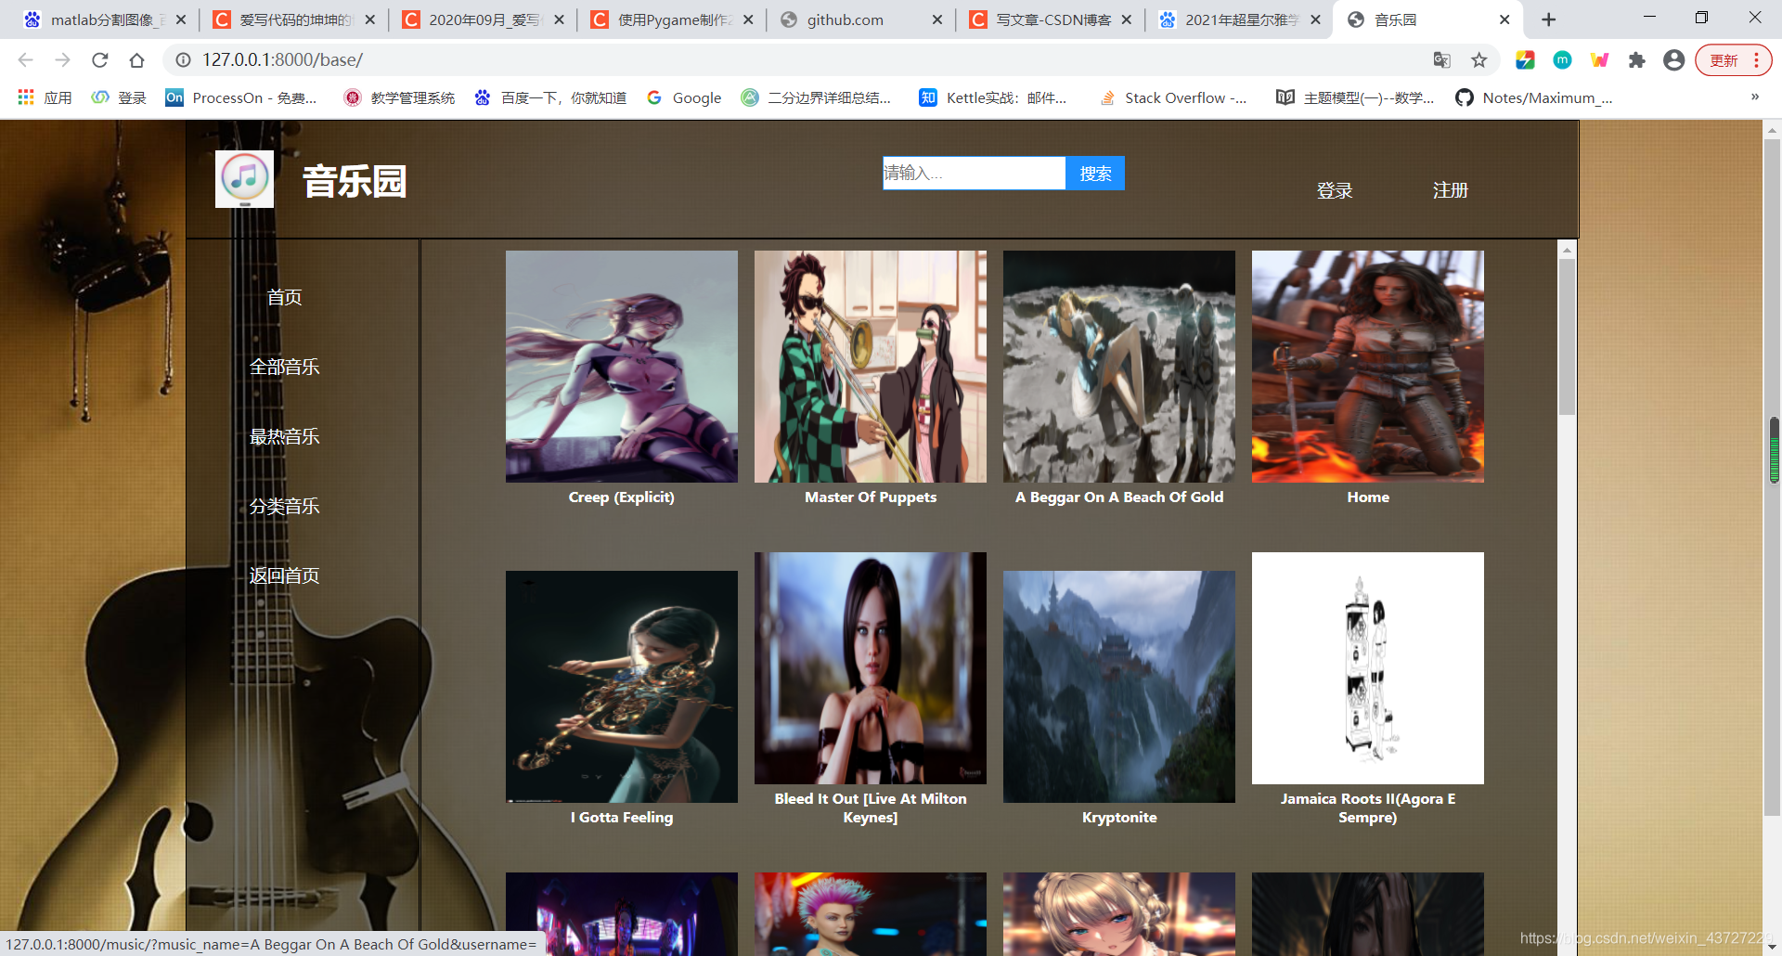This screenshot has height=956, width=1782.
Task: Click the 注册 register link
Action: tap(1450, 190)
